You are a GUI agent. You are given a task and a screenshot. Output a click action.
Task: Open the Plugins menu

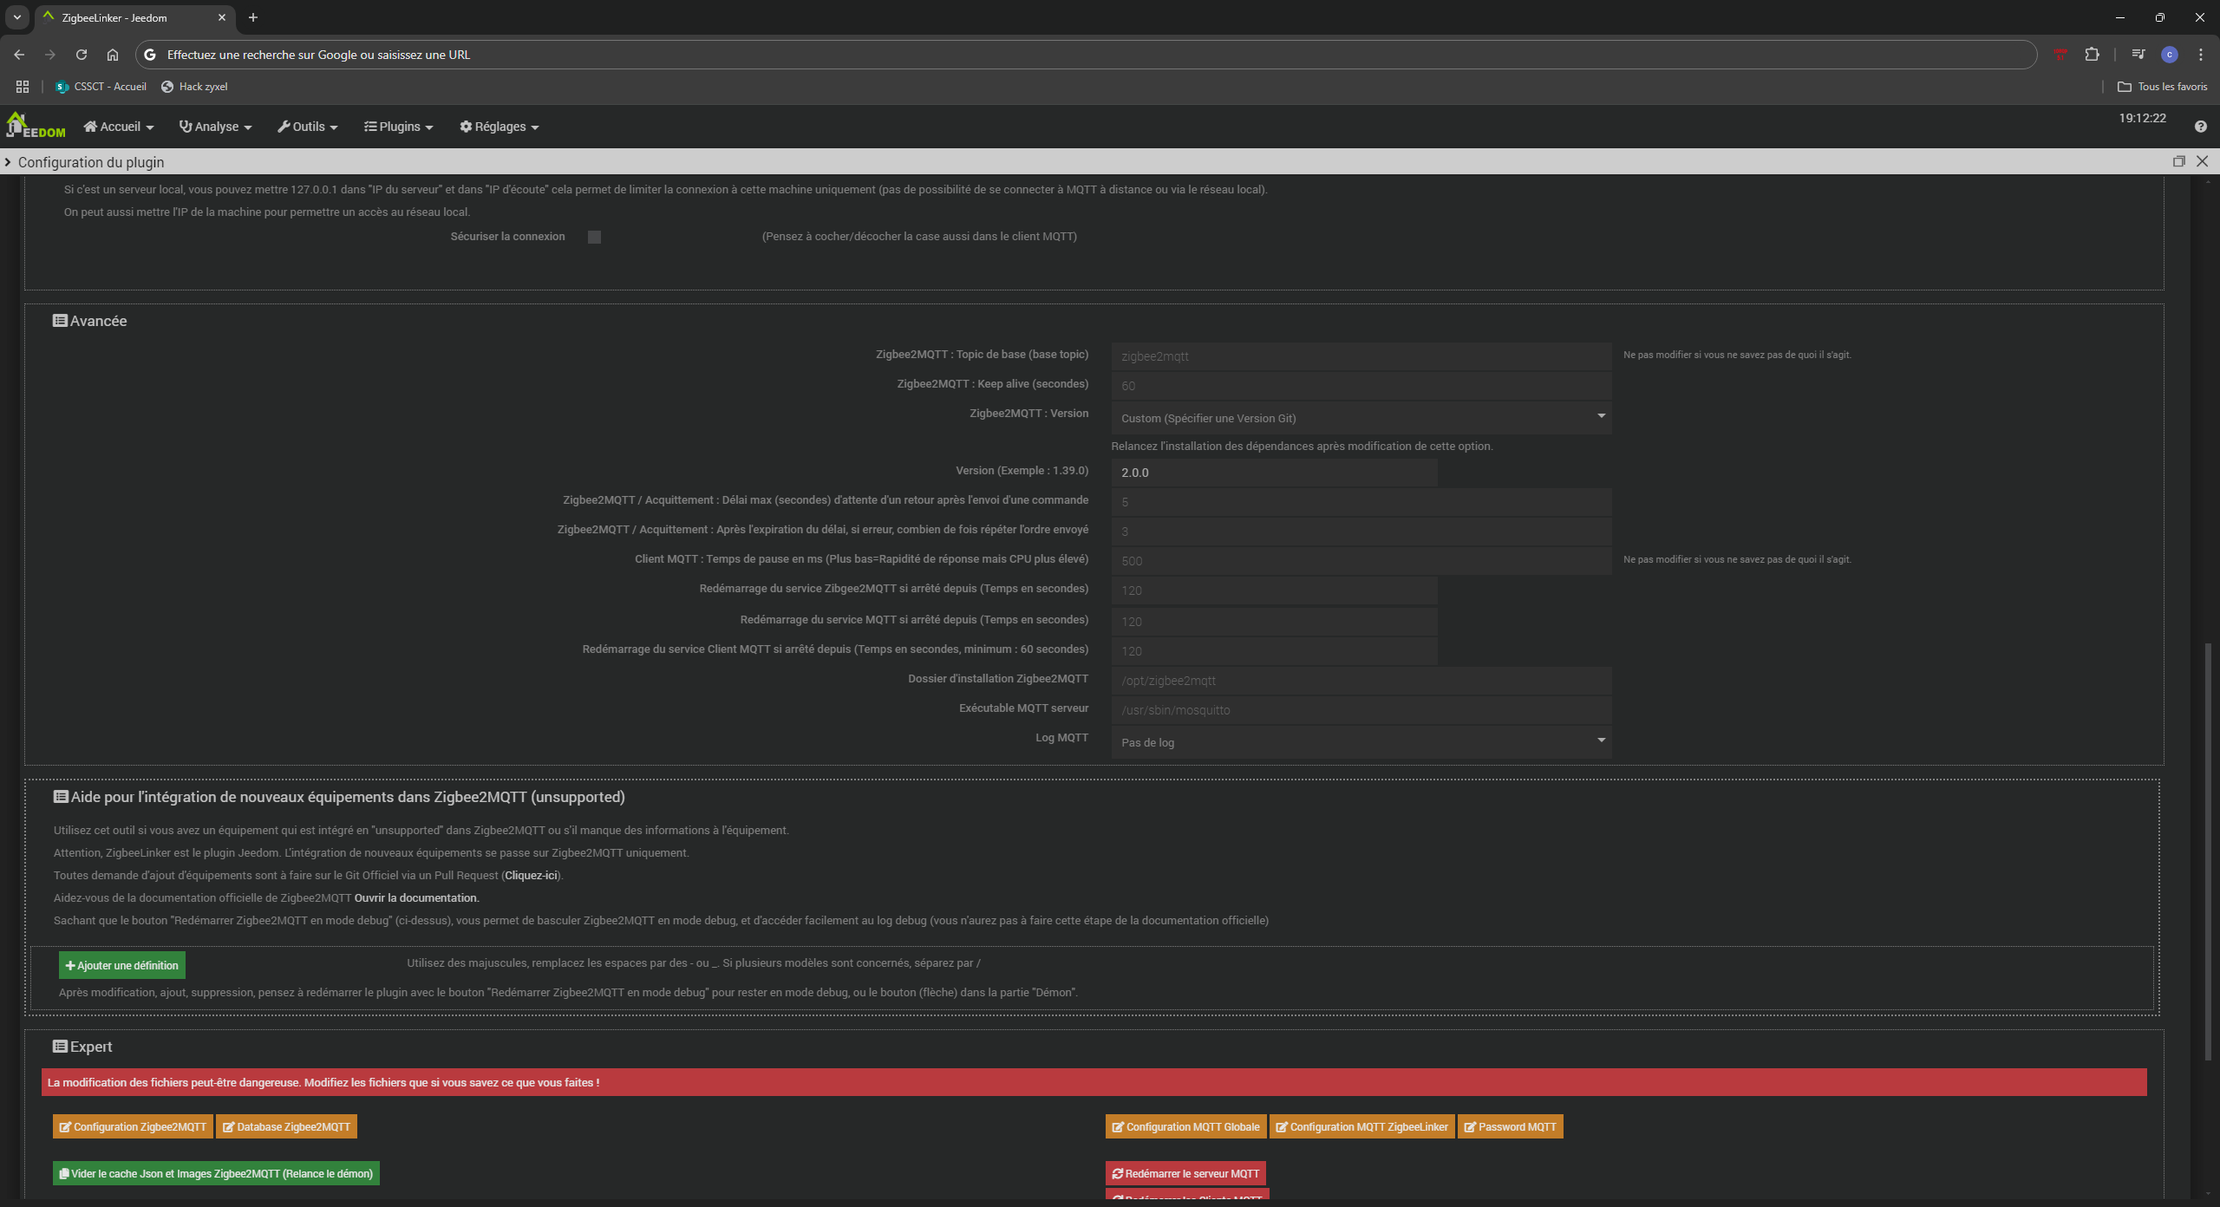click(x=398, y=127)
